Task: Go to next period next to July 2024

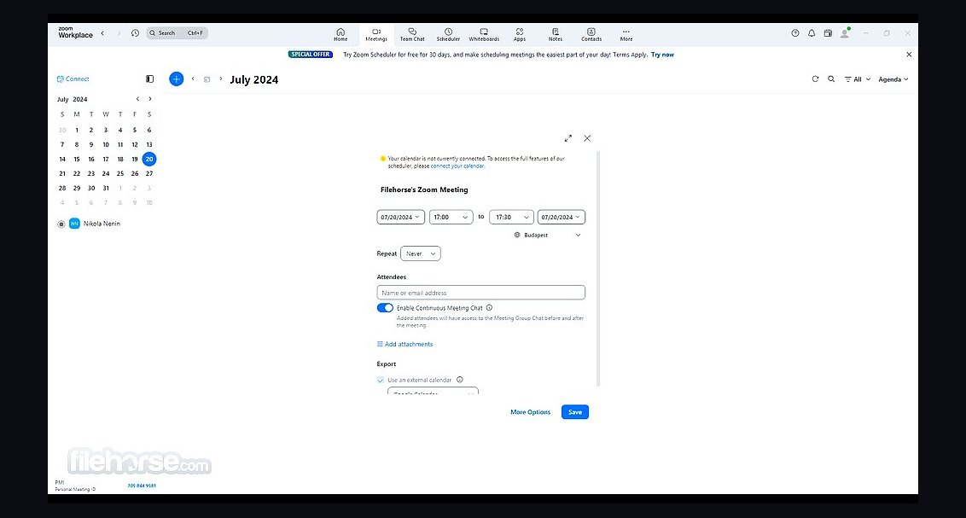Action: tap(220, 79)
